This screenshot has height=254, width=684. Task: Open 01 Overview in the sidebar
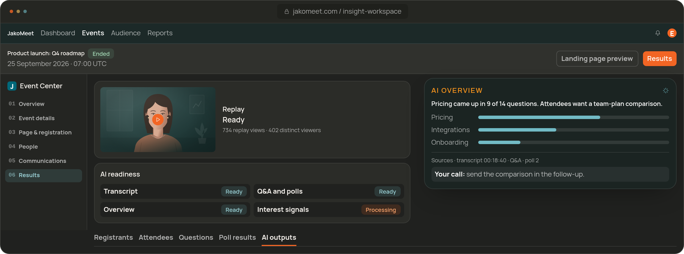[44, 104]
